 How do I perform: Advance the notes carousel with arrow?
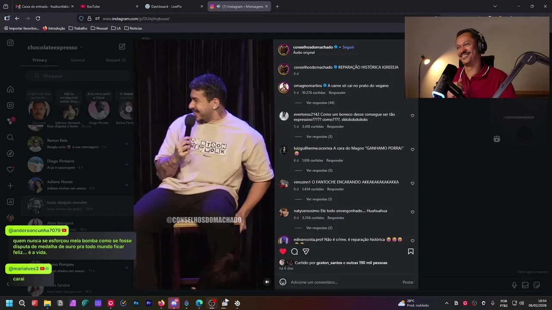tap(129, 109)
